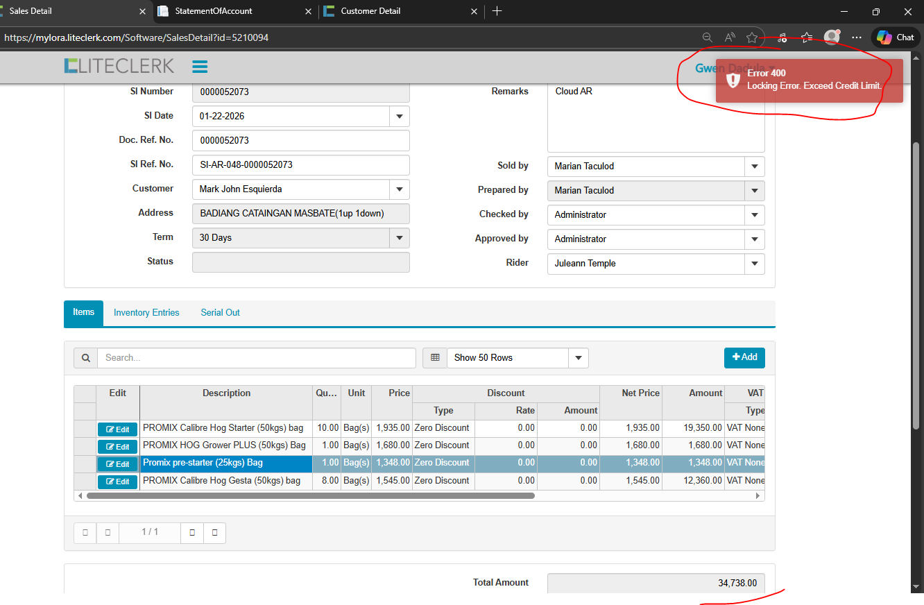Open the browser profile avatar
Viewport: 924px width, 605px height.
(x=831, y=37)
